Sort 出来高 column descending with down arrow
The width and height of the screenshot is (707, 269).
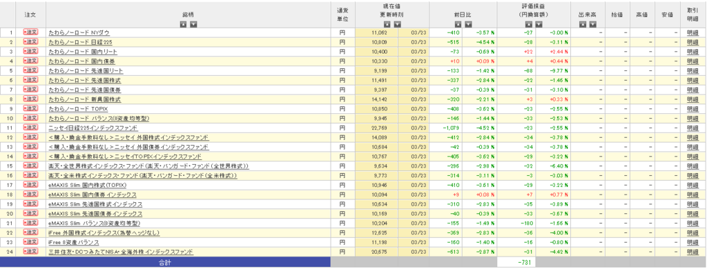(x=592, y=24)
